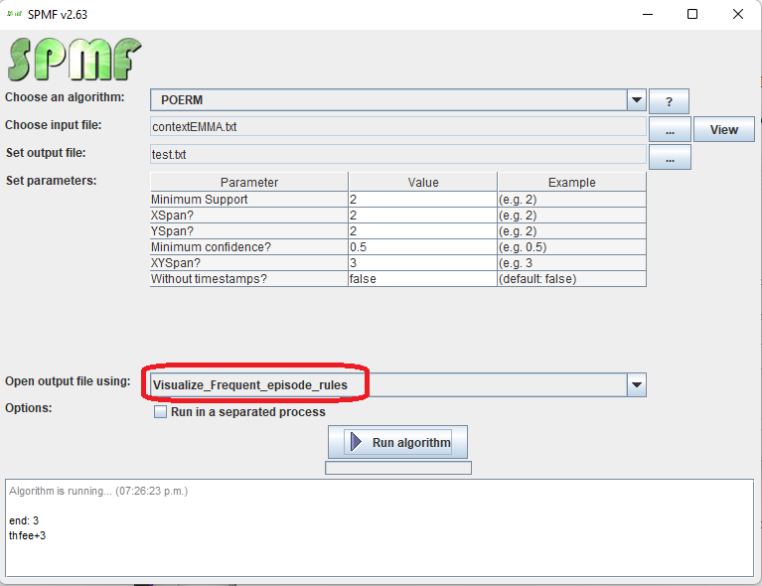Screen dimensions: 762x586
Task: Click the SPMF logo image
Action: pyautogui.click(x=75, y=60)
